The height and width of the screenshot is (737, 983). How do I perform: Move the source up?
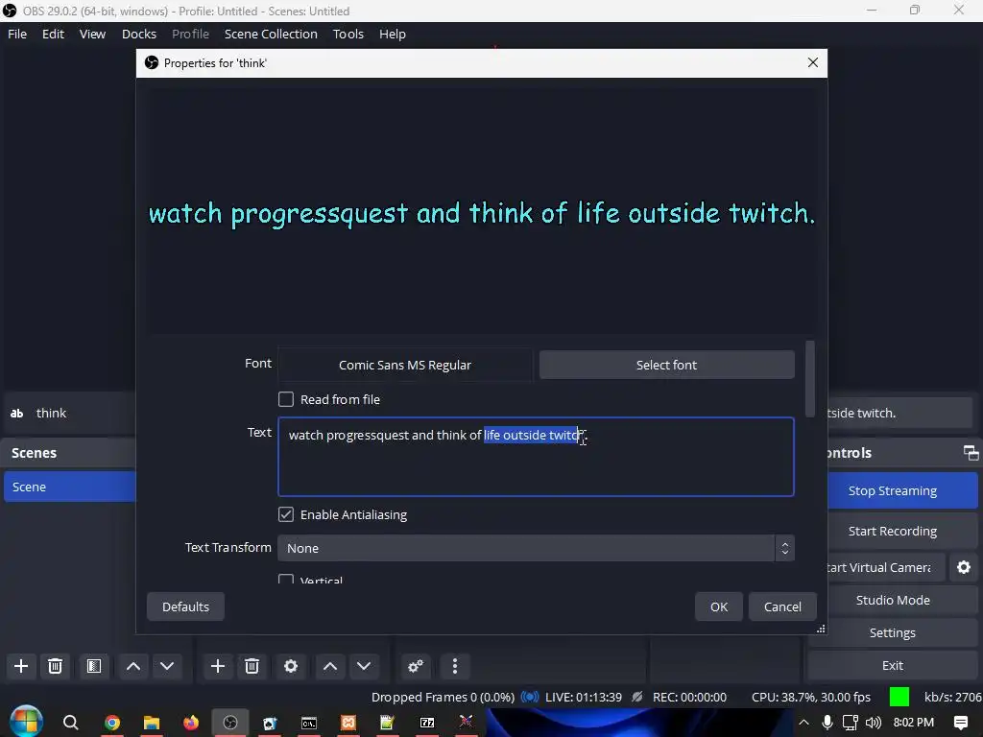click(x=330, y=666)
